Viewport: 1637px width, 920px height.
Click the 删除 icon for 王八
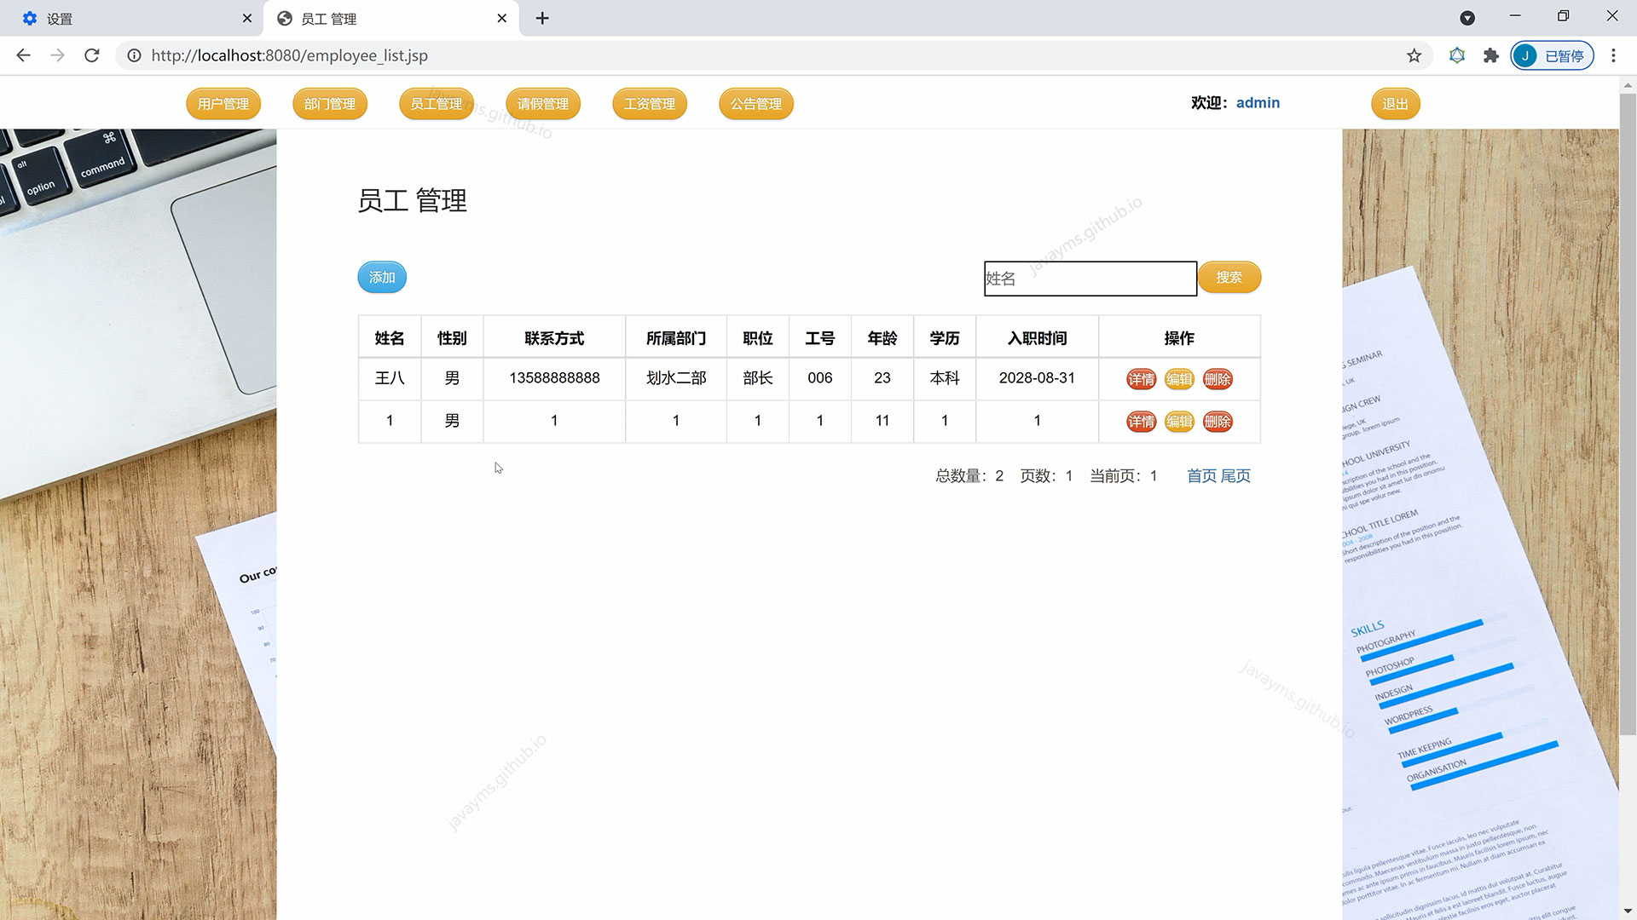click(1218, 379)
